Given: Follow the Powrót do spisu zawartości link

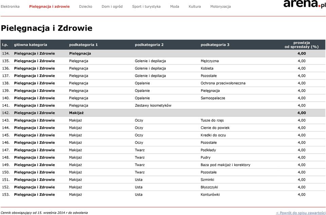Looking at the screenshot, I should [x=301, y=213].
